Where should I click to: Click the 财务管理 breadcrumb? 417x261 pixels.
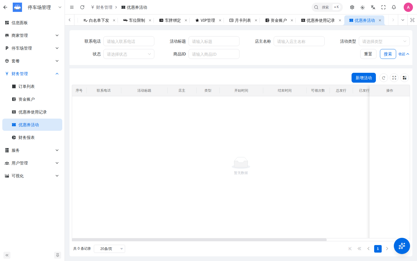pos(102,7)
